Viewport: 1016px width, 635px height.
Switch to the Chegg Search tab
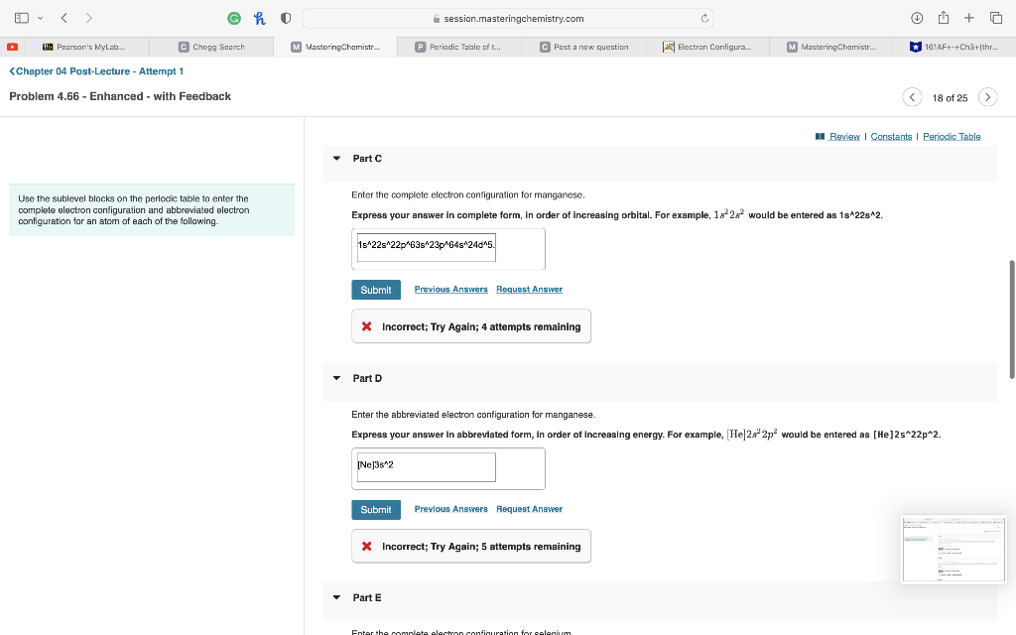pyautogui.click(x=211, y=47)
